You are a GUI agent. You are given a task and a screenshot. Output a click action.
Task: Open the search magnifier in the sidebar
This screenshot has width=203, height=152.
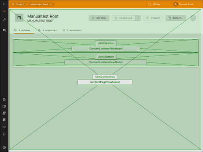coord(4,19)
